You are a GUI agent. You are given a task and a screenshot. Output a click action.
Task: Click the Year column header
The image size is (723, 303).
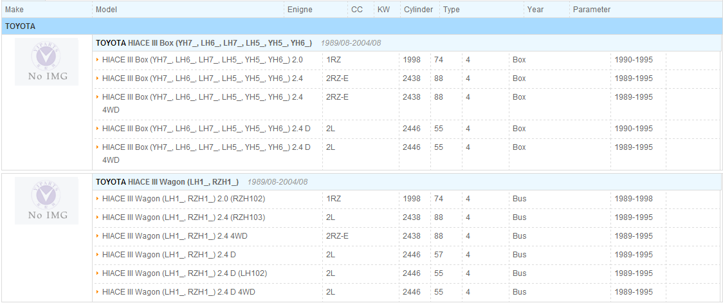(x=535, y=9)
